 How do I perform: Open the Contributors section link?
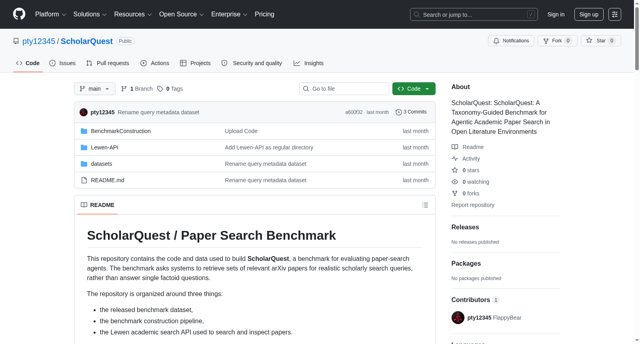476,300
